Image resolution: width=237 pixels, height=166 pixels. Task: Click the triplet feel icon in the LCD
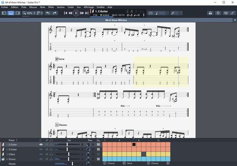tap(130, 15)
